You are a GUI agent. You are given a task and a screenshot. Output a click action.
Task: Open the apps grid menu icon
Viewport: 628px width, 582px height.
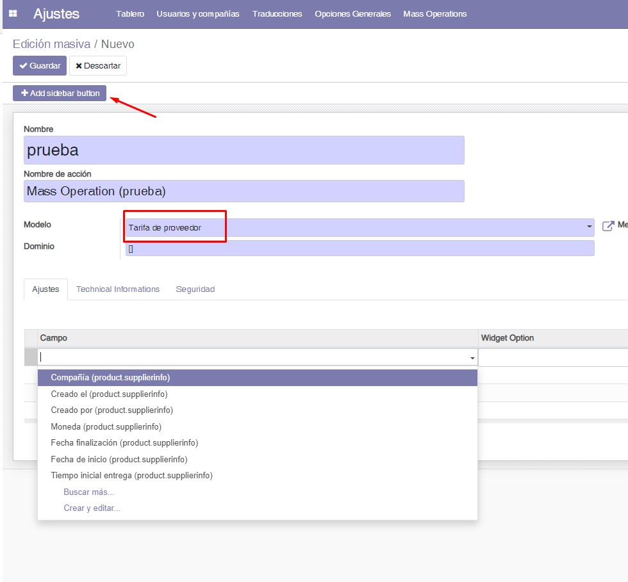pyautogui.click(x=13, y=13)
